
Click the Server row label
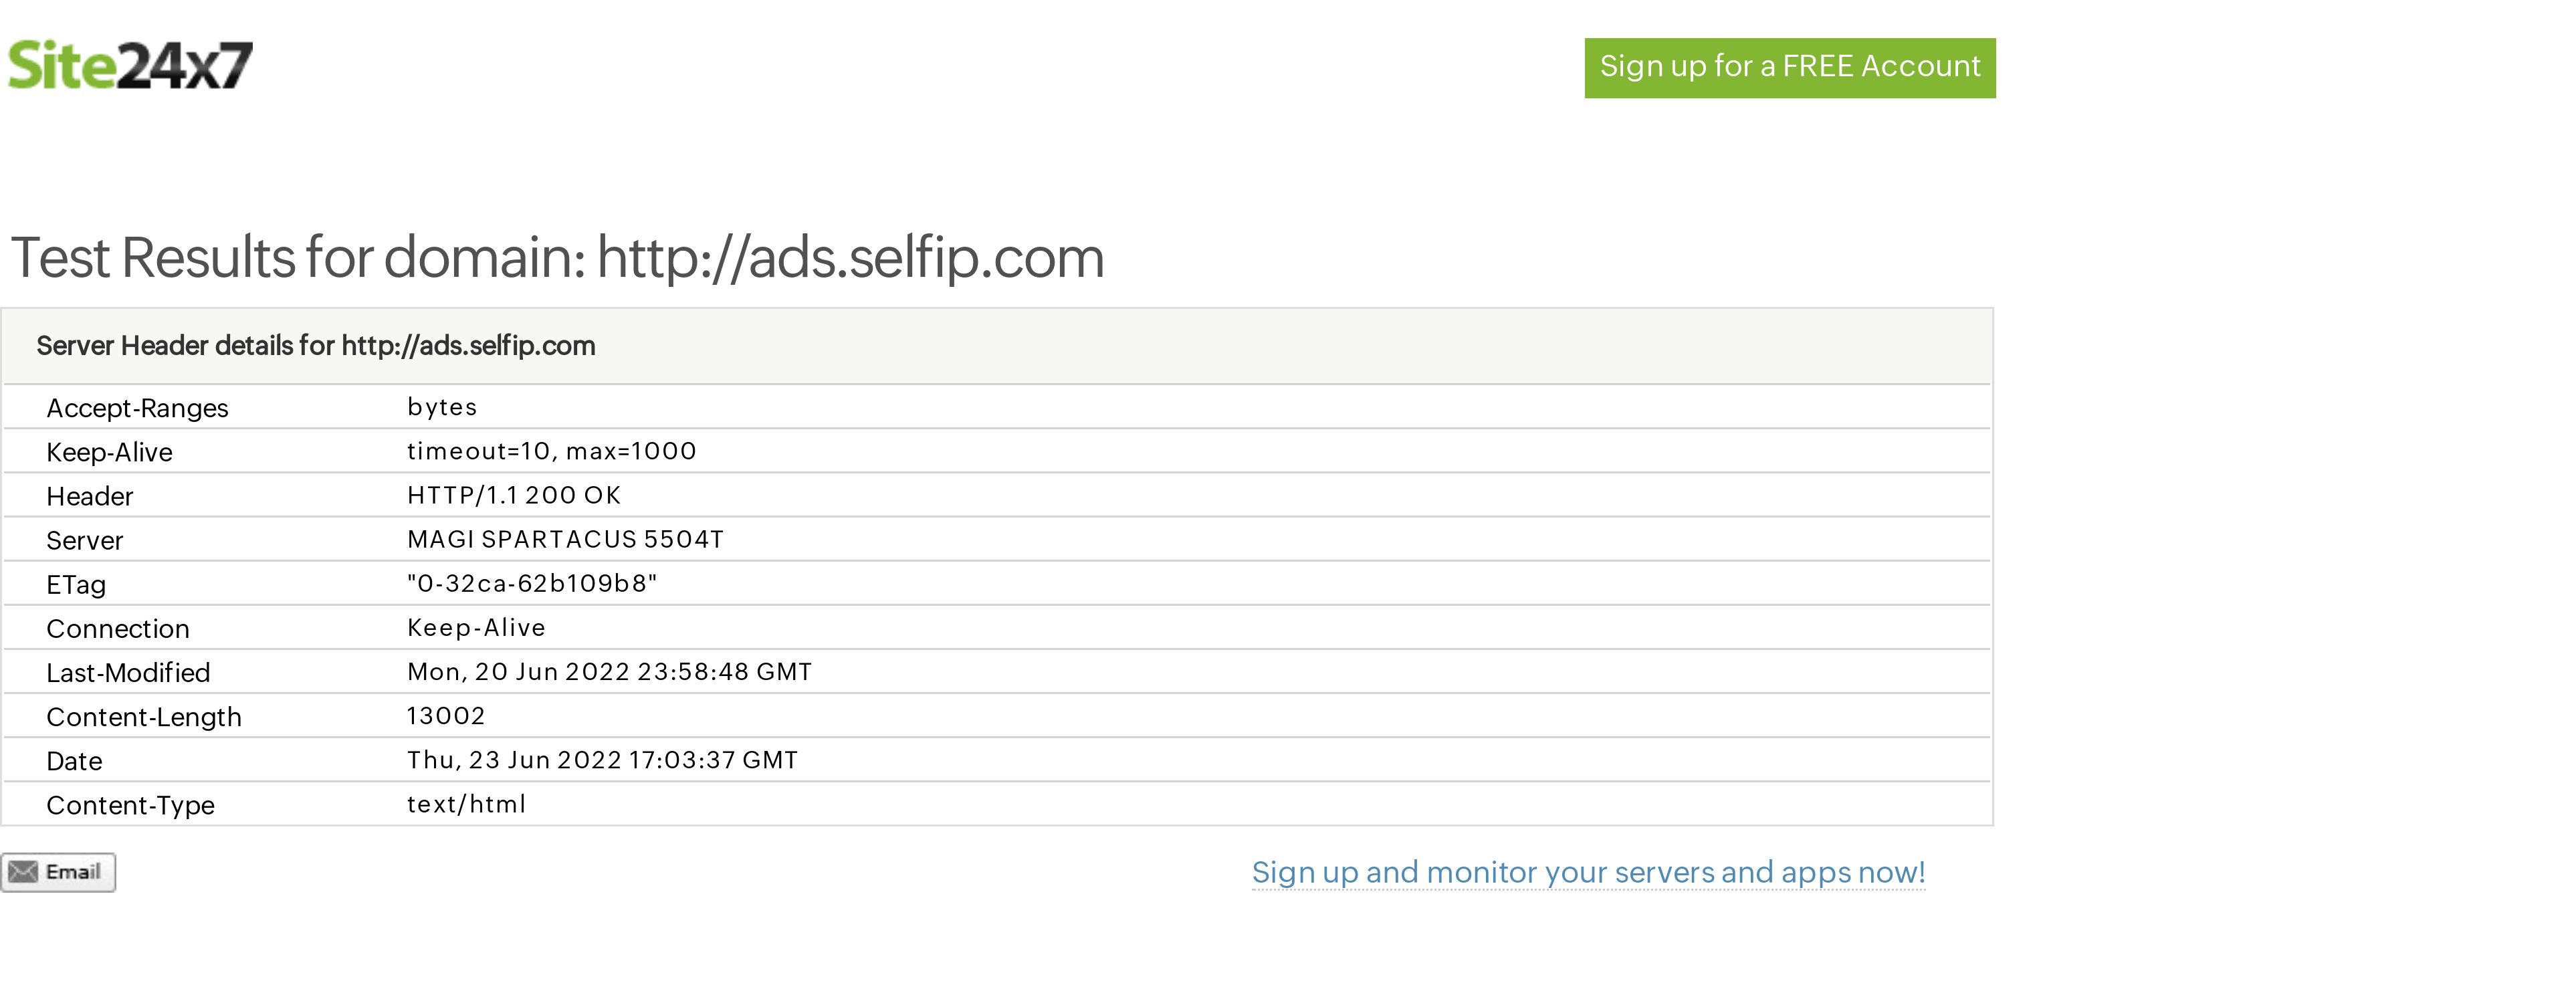pos(85,540)
